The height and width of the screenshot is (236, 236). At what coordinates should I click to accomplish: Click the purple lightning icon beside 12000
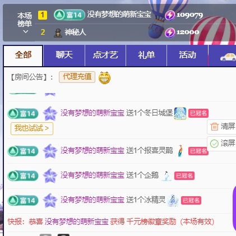(170, 33)
